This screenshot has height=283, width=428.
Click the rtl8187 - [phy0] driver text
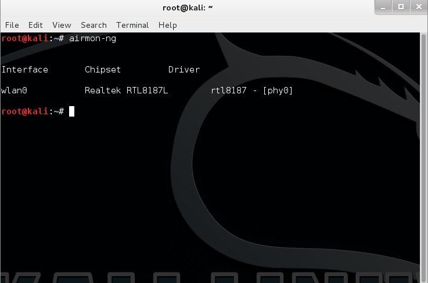[251, 90]
